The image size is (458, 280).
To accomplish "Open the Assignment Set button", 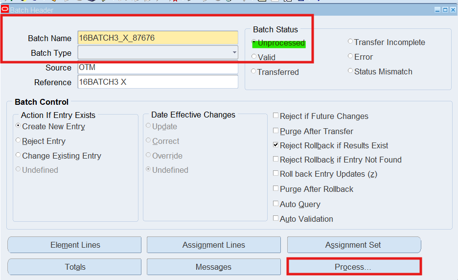I will 353,245.
